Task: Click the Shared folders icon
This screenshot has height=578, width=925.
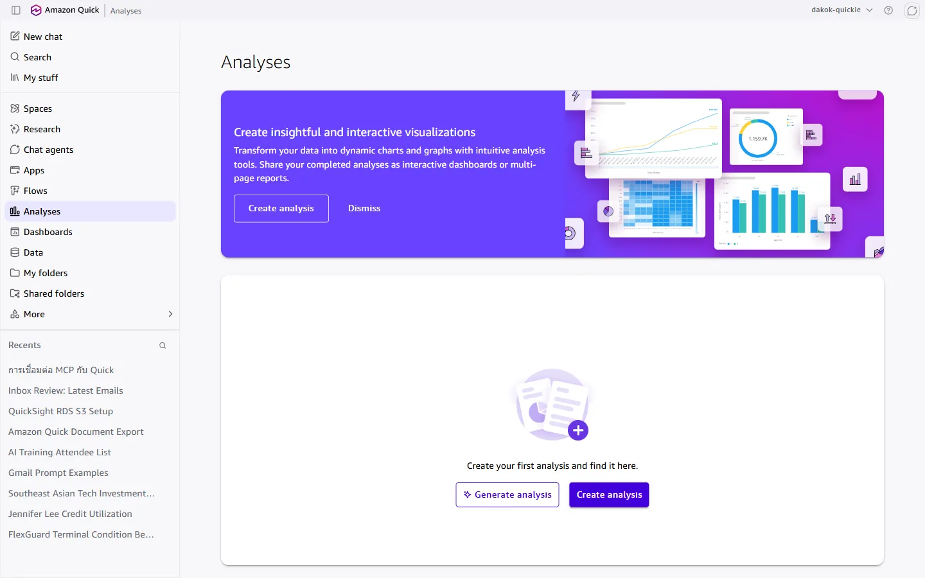Action: coord(15,293)
